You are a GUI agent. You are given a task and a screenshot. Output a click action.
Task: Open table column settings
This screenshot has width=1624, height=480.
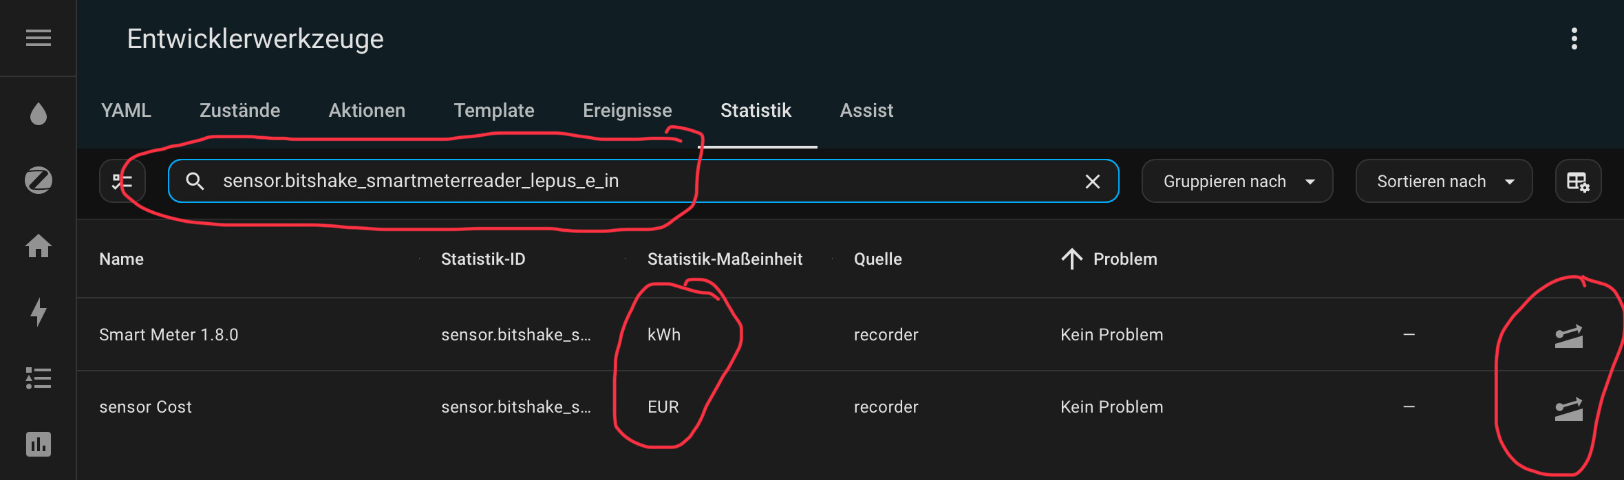1578,182
